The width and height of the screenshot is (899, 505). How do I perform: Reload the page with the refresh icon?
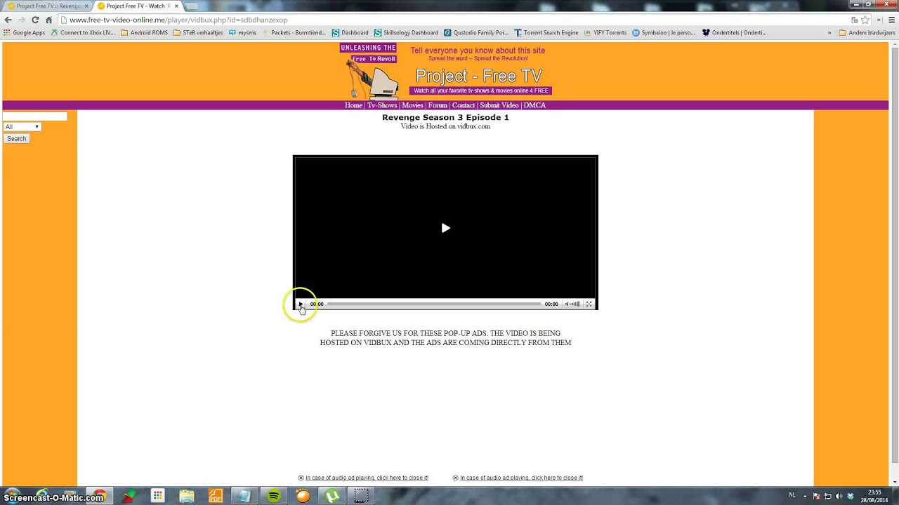coord(35,20)
